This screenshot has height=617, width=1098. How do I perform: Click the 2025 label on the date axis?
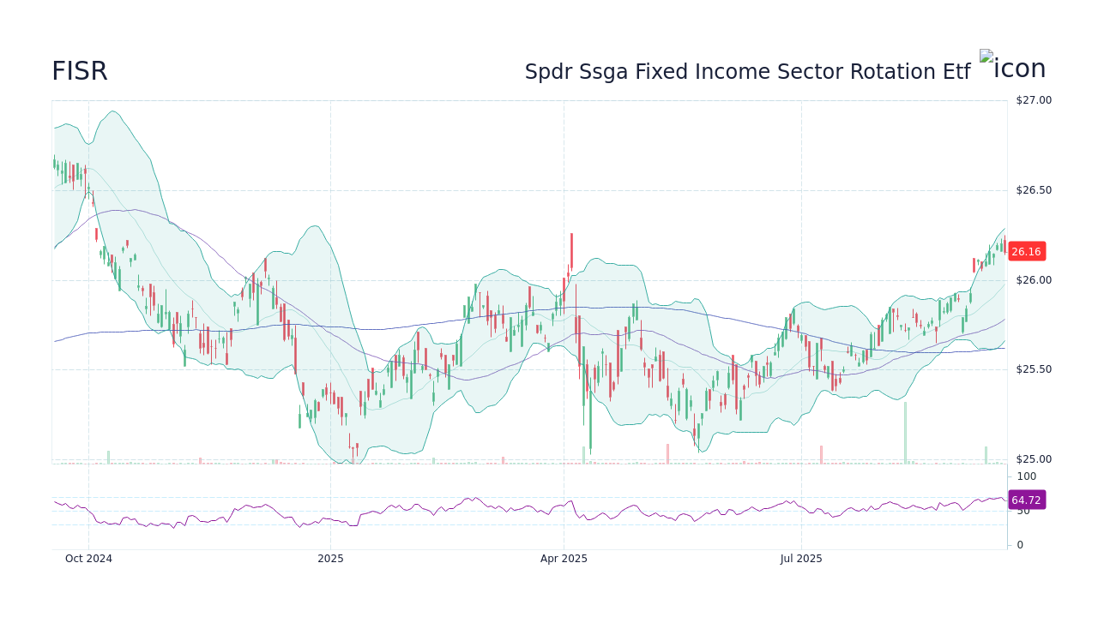tap(330, 558)
